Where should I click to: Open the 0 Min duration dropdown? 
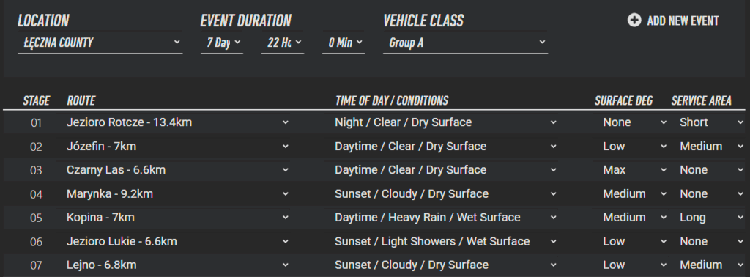tap(344, 43)
